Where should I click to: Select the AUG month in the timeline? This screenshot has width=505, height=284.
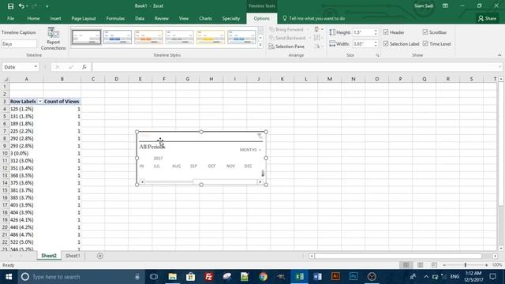click(x=176, y=166)
